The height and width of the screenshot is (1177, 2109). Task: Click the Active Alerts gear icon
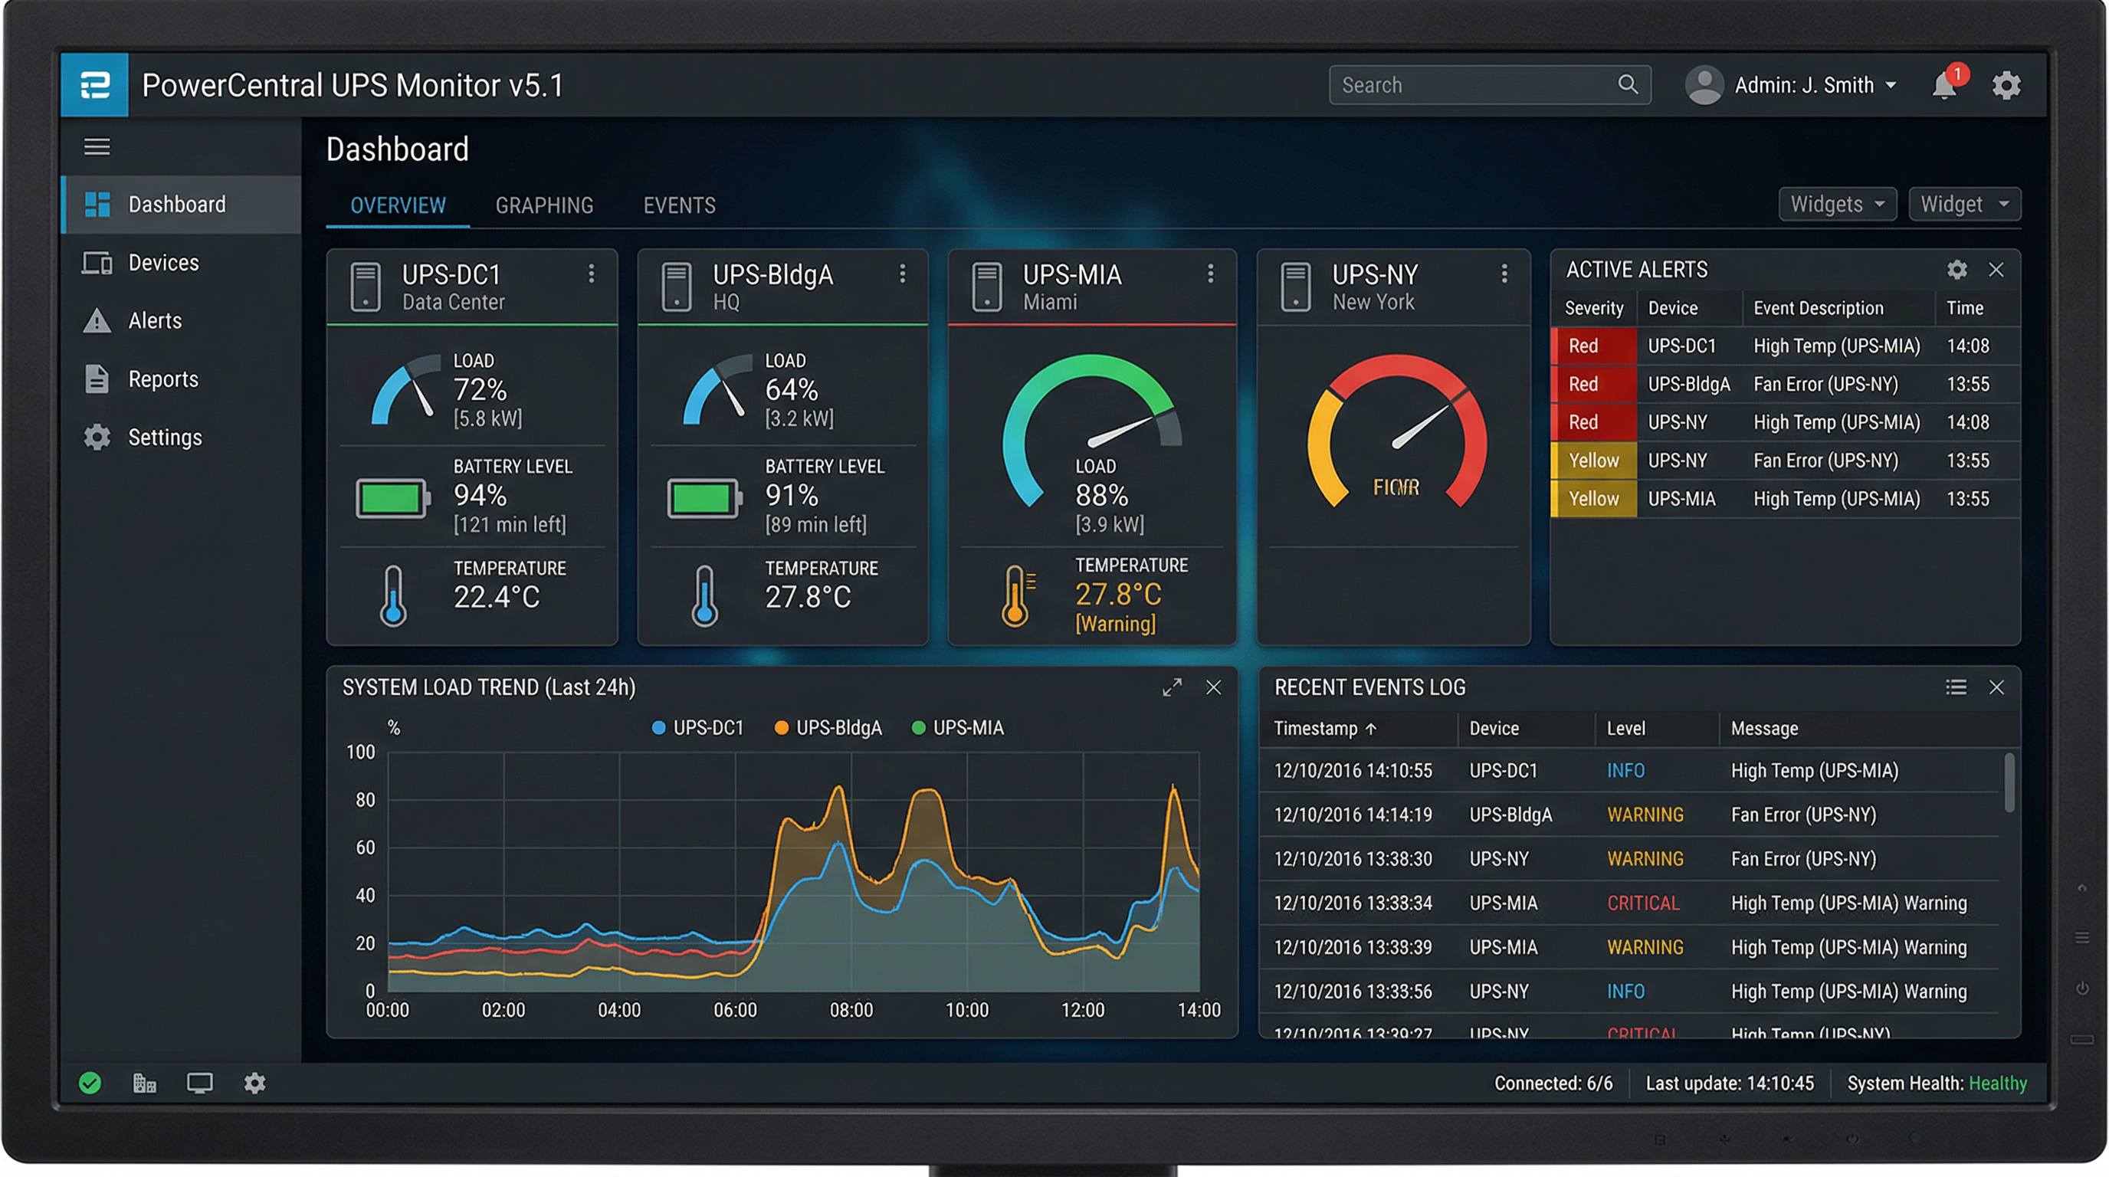tap(1956, 269)
